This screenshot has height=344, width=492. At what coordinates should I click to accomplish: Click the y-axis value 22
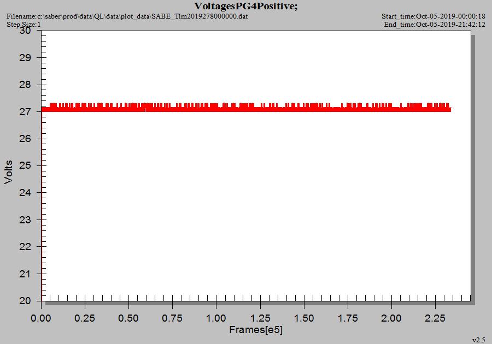(25, 247)
